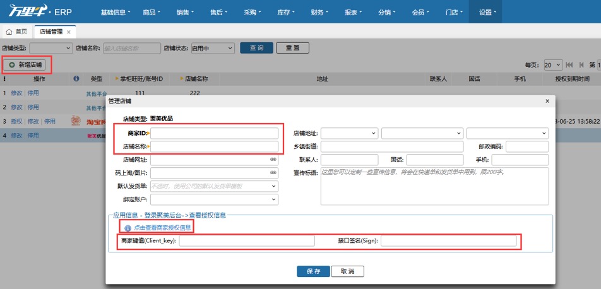Viewport: 601px width, 289px height.
Task: Open the 分销 menu
Action: tap(387, 12)
